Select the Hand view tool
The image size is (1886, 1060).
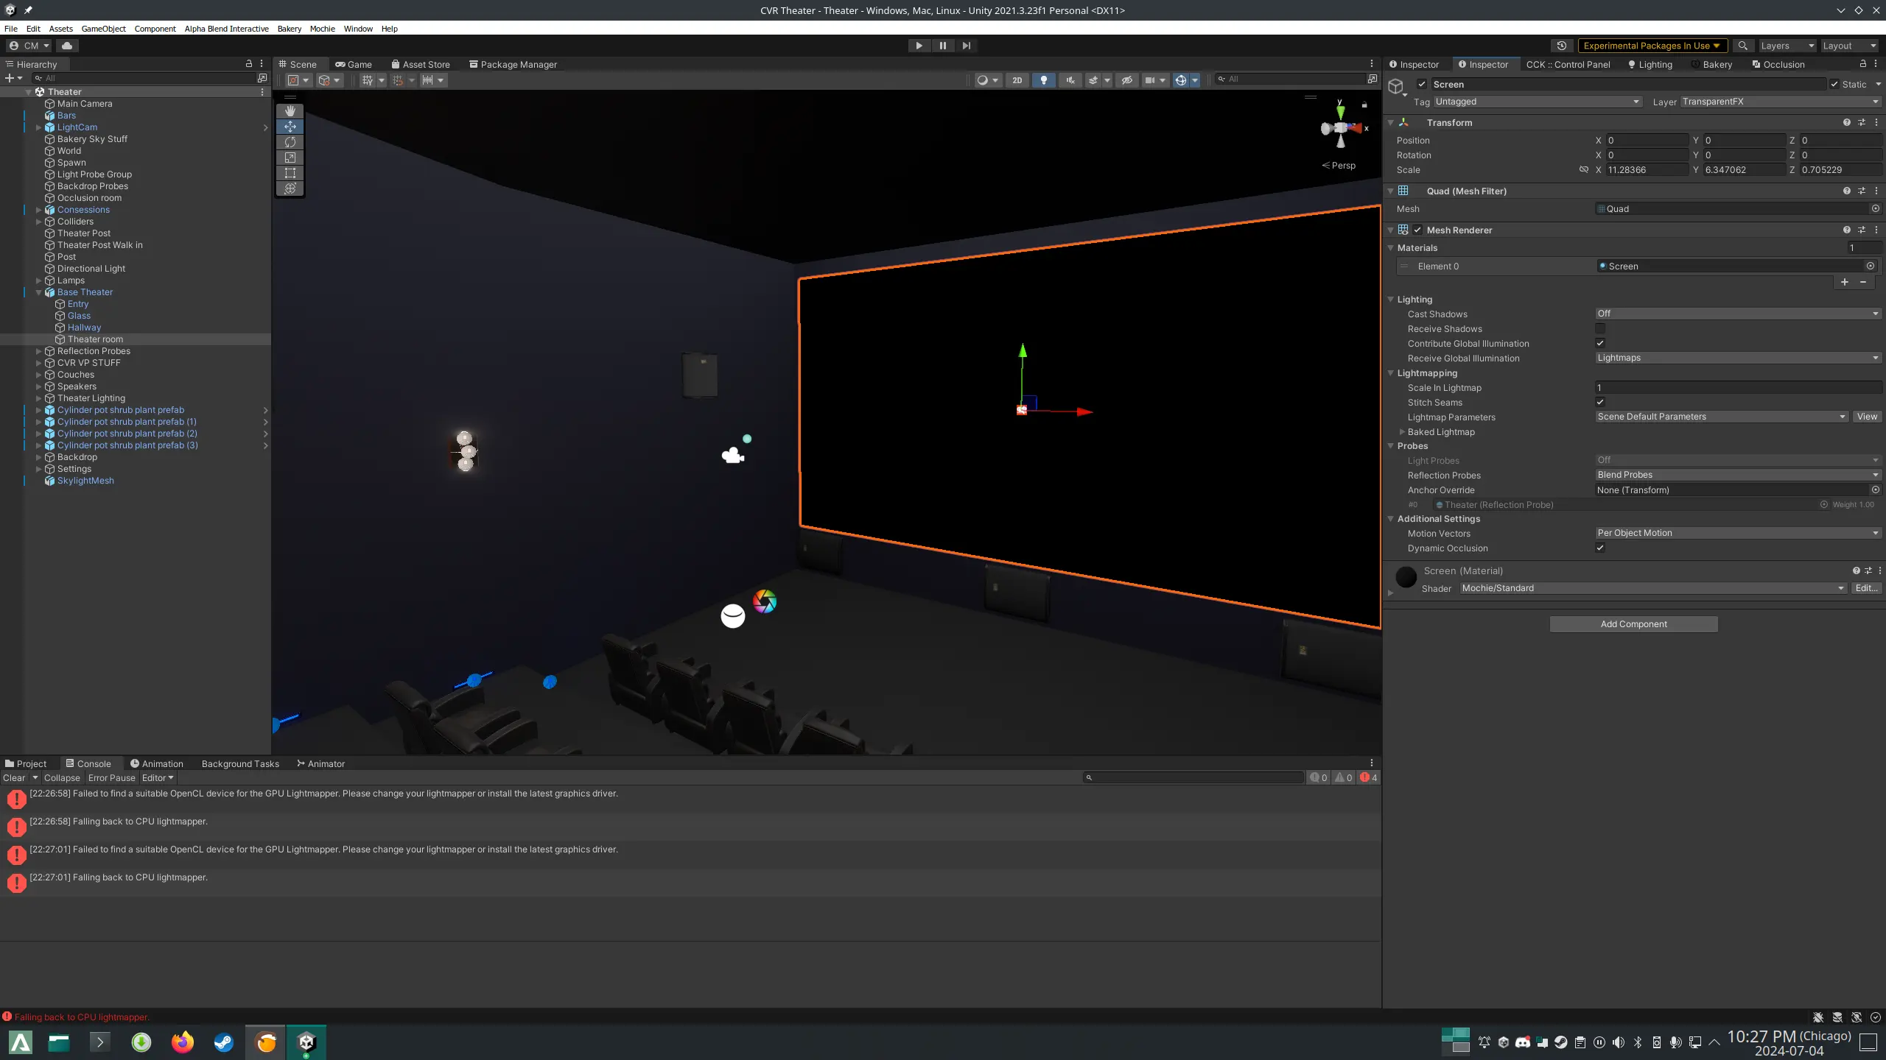click(x=290, y=110)
